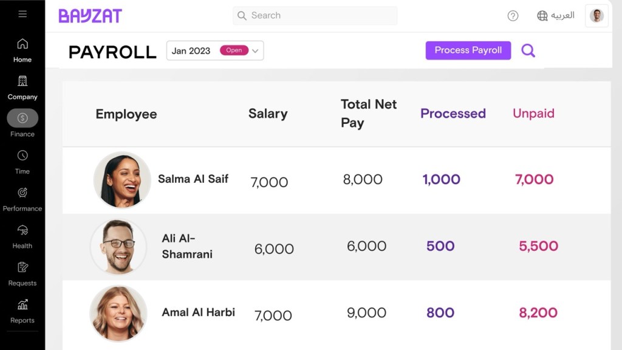Click the payroll search magnifier icon
This screenshot has height=350, width=622.
pyautogui.click(x=528, y=50)
